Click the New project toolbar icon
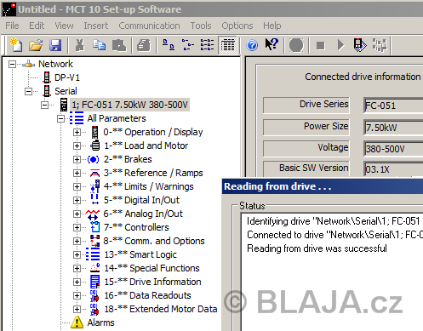 click(16, 45)
